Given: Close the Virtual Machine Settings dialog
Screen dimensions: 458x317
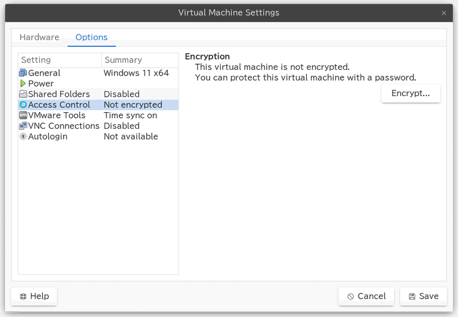Looking at the screenshot, I should pos(444,13).
